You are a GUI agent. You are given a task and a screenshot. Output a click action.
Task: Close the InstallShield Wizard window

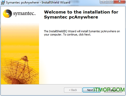(119, 2)
